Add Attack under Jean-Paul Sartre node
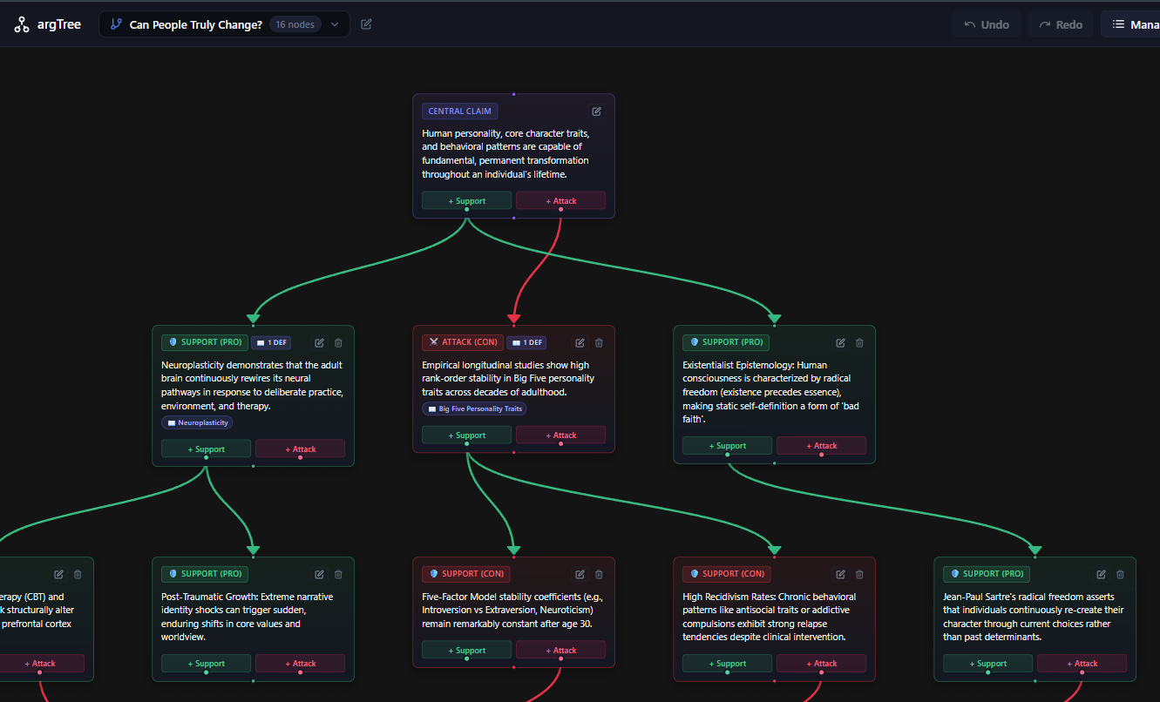Screen dimensions: 1160x702 pyautogui.click(x=1082, y=663)
